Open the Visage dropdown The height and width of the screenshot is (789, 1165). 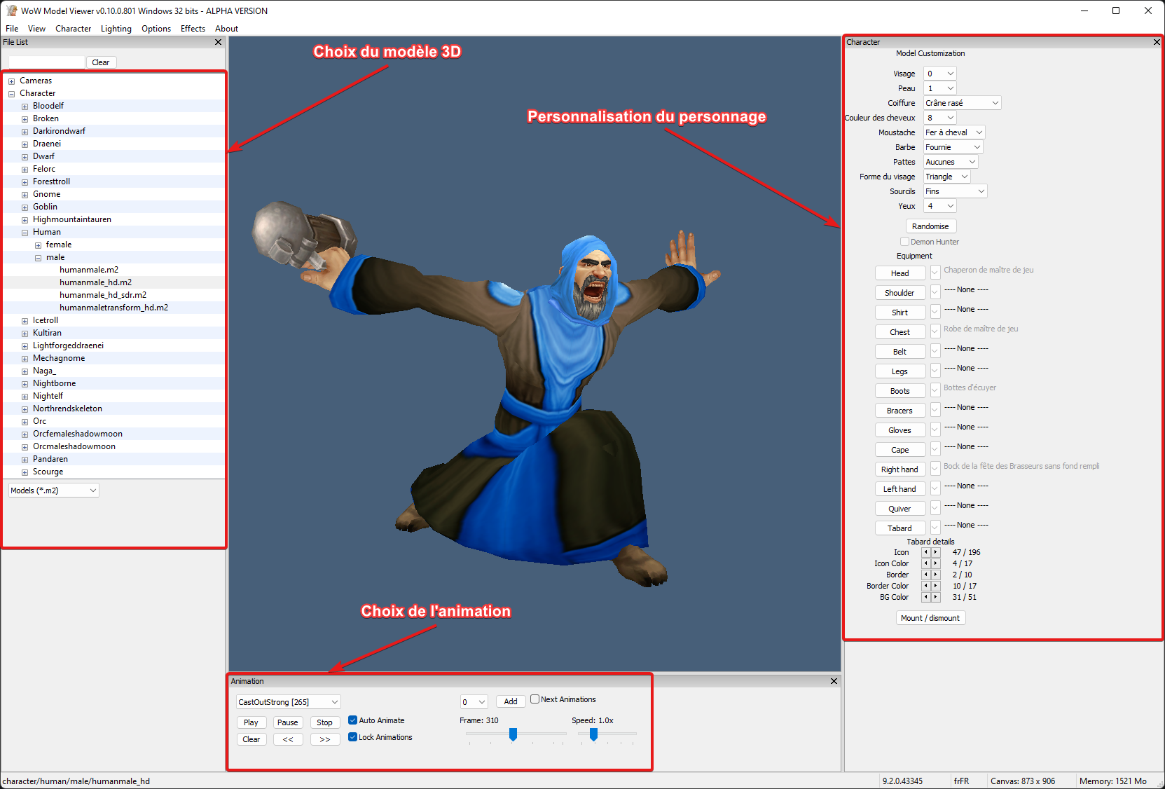940,74
